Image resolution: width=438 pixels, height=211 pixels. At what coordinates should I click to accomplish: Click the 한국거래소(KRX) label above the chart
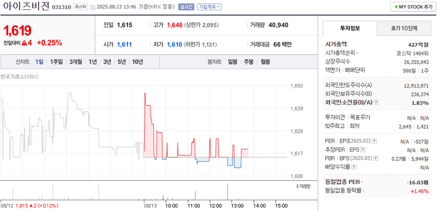click(19, 77)
